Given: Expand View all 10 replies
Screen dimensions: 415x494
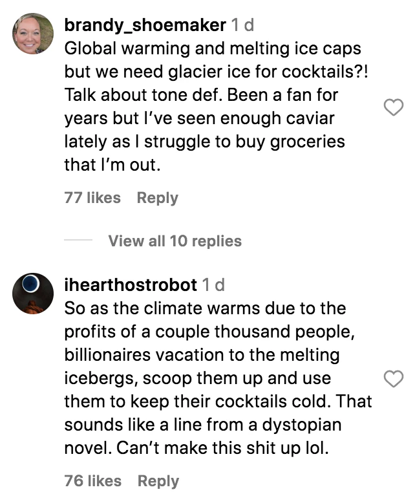Looking at the screenshot, I should [175, 241].
